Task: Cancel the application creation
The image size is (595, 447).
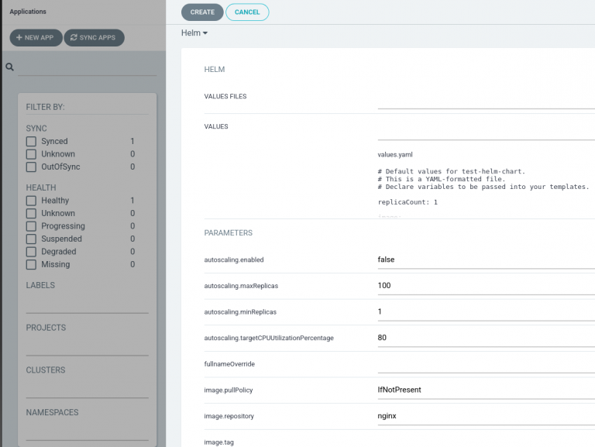Action: coord(247,12)
